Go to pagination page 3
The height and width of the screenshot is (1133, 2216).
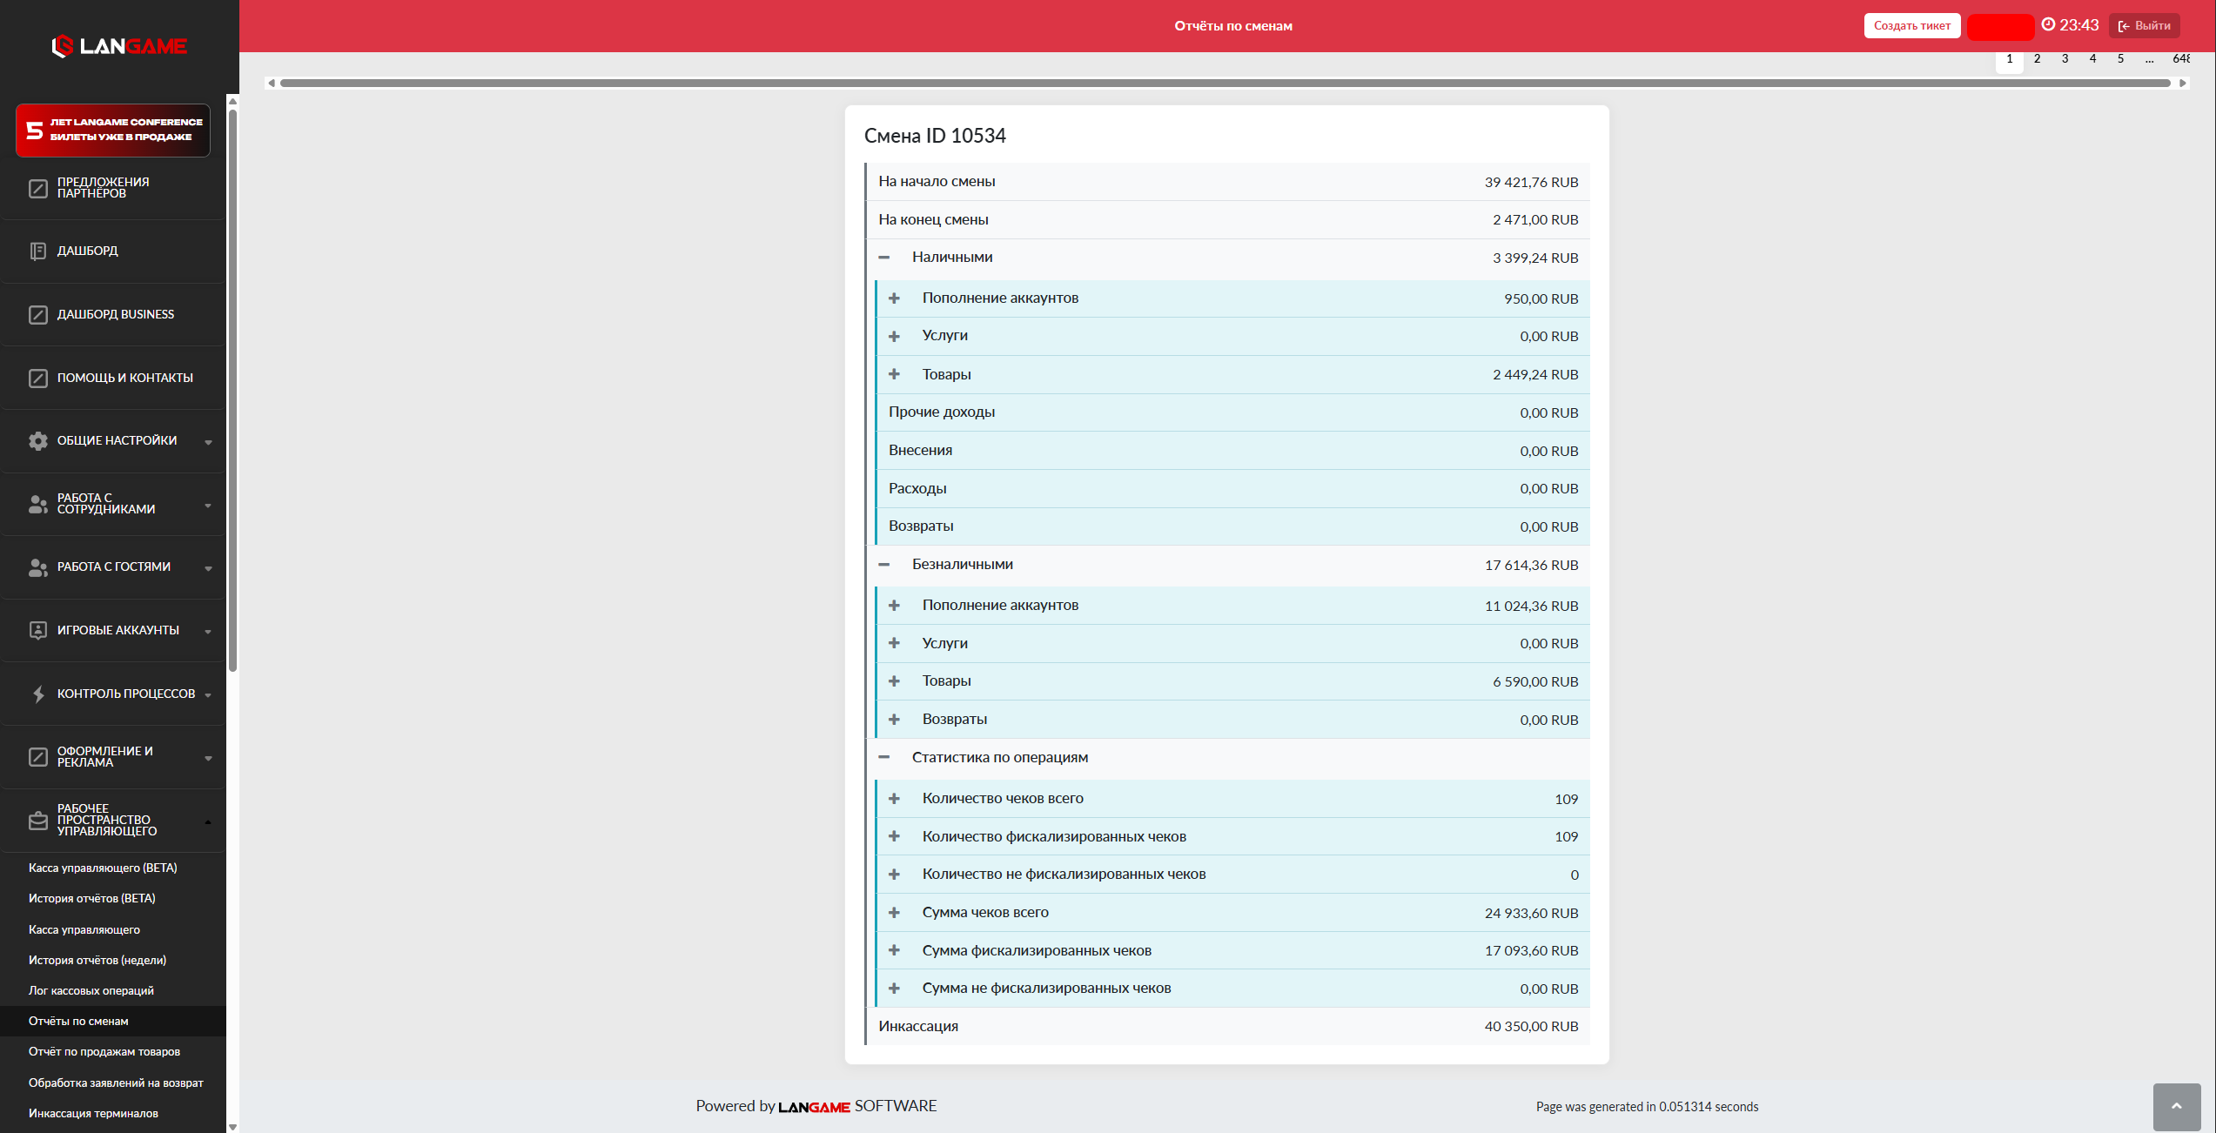pos(2065,59)
